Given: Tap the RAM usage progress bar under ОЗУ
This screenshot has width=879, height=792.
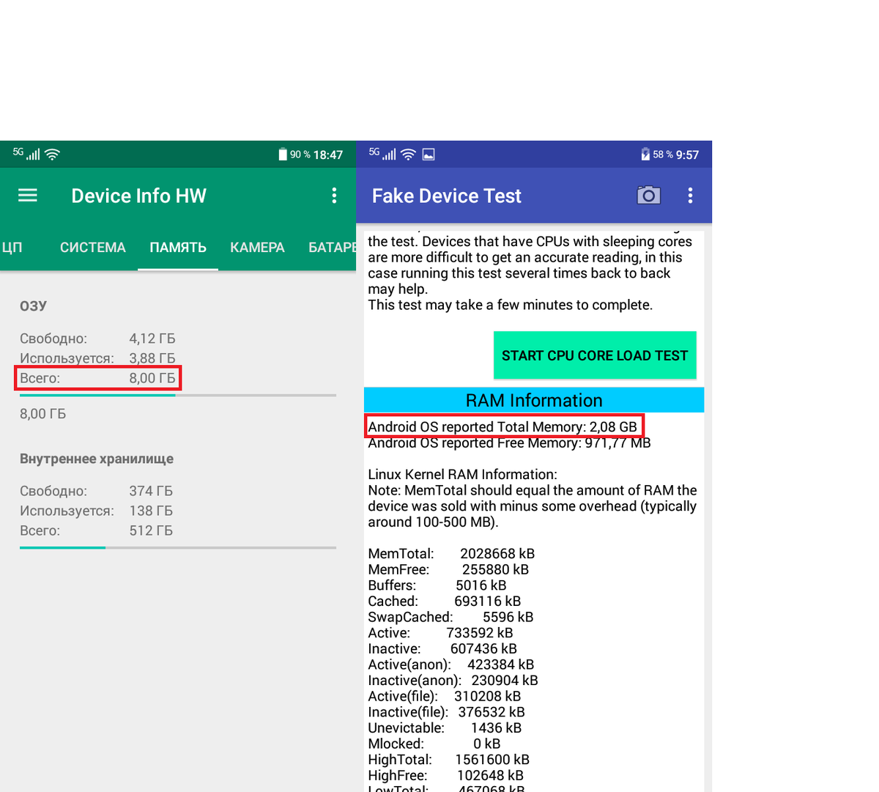Looking at the screenshot, I should coord(178,396).
